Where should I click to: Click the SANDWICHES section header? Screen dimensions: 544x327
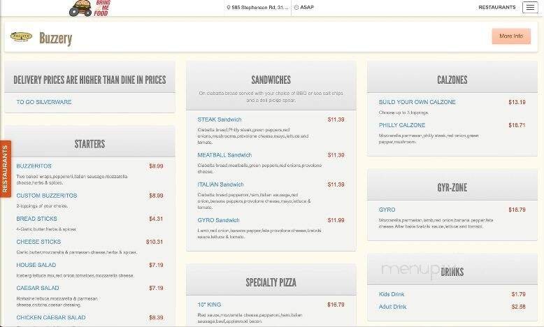click(x=271, y=80)
